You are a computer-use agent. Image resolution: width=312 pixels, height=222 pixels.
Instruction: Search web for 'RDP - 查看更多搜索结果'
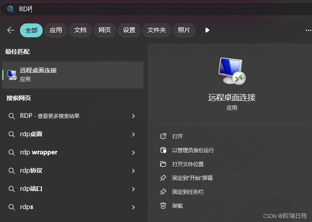[x=72, y=116]
